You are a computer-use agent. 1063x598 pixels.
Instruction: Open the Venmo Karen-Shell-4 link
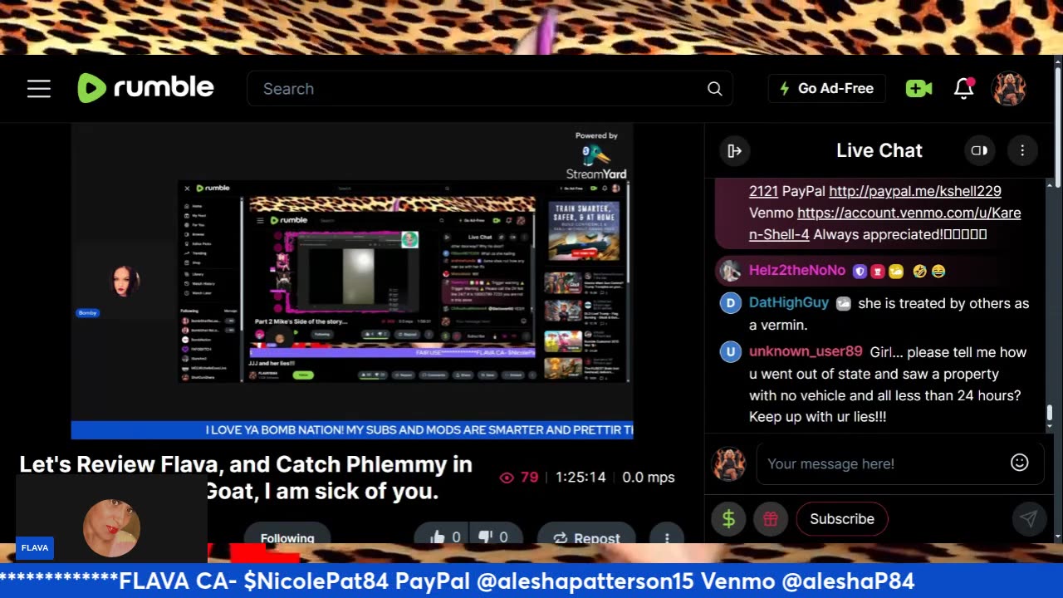click(884, 223)
